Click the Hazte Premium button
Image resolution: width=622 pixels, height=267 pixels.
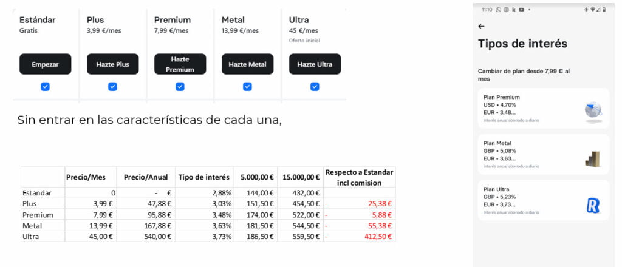pos(180,64)
